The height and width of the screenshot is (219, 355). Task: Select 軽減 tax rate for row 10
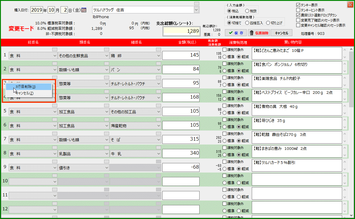[239, 183]
